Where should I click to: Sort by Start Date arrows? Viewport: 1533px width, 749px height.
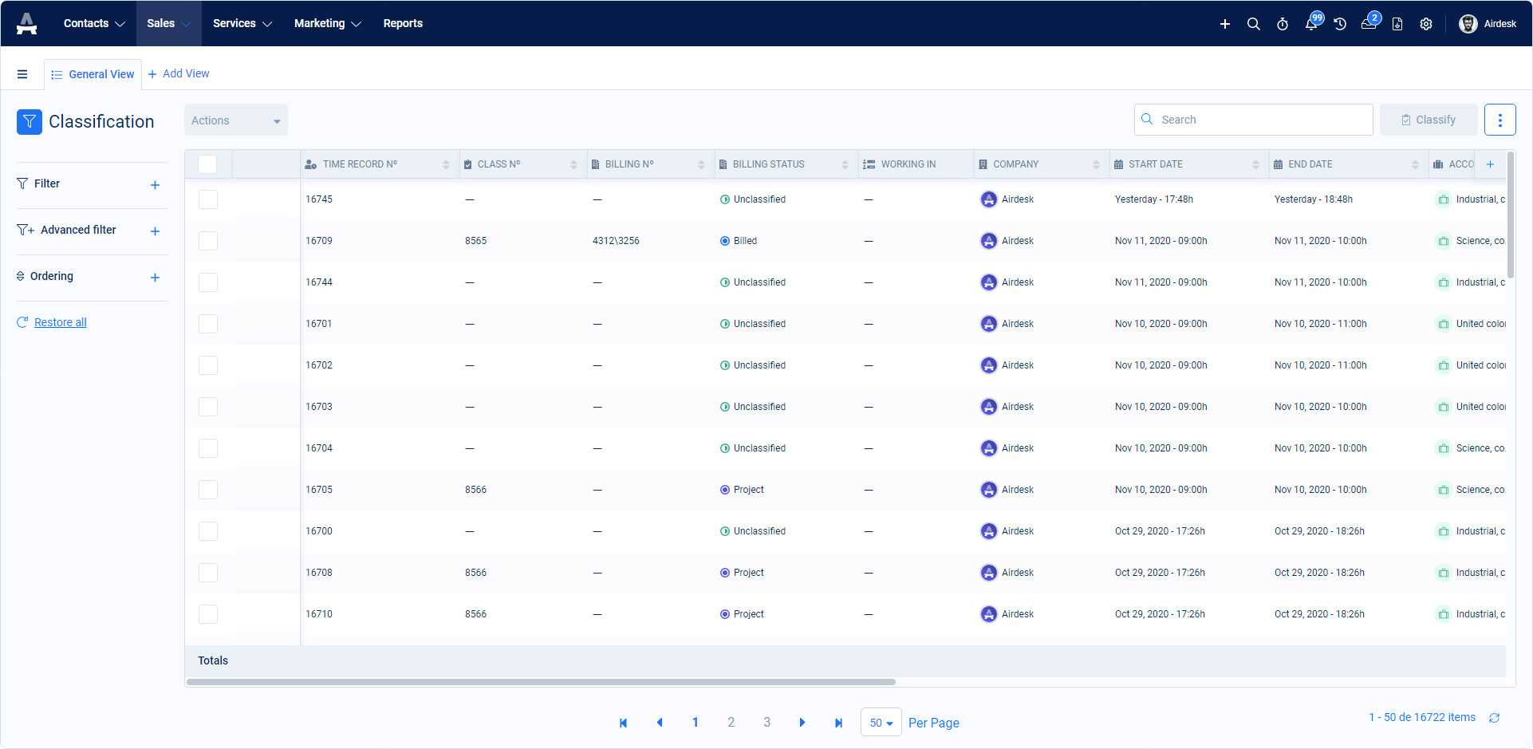(1255, 164)
